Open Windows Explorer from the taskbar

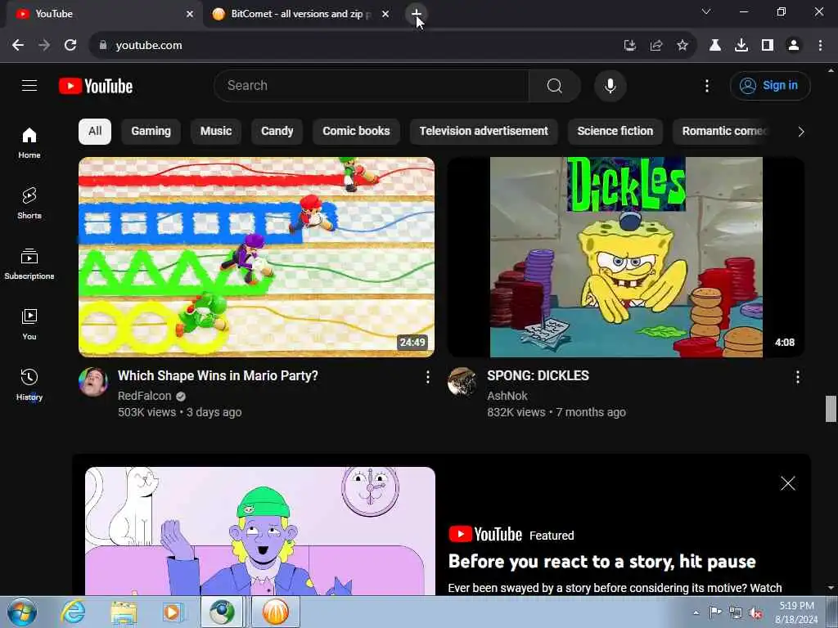pos(124,612)
